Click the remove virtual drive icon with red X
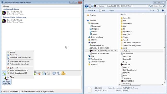Screen dimensions: 167x94 point(38,73)
